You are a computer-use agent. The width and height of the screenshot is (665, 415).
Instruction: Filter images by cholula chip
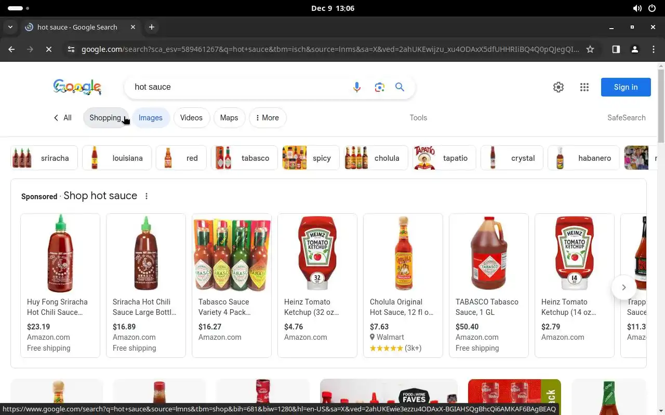pyautogui.click(x=377, y=158)
